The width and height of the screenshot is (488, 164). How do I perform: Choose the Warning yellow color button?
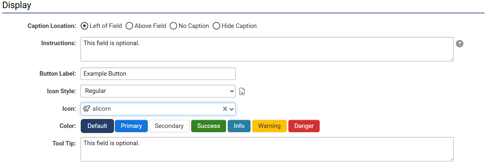[269, 126]
